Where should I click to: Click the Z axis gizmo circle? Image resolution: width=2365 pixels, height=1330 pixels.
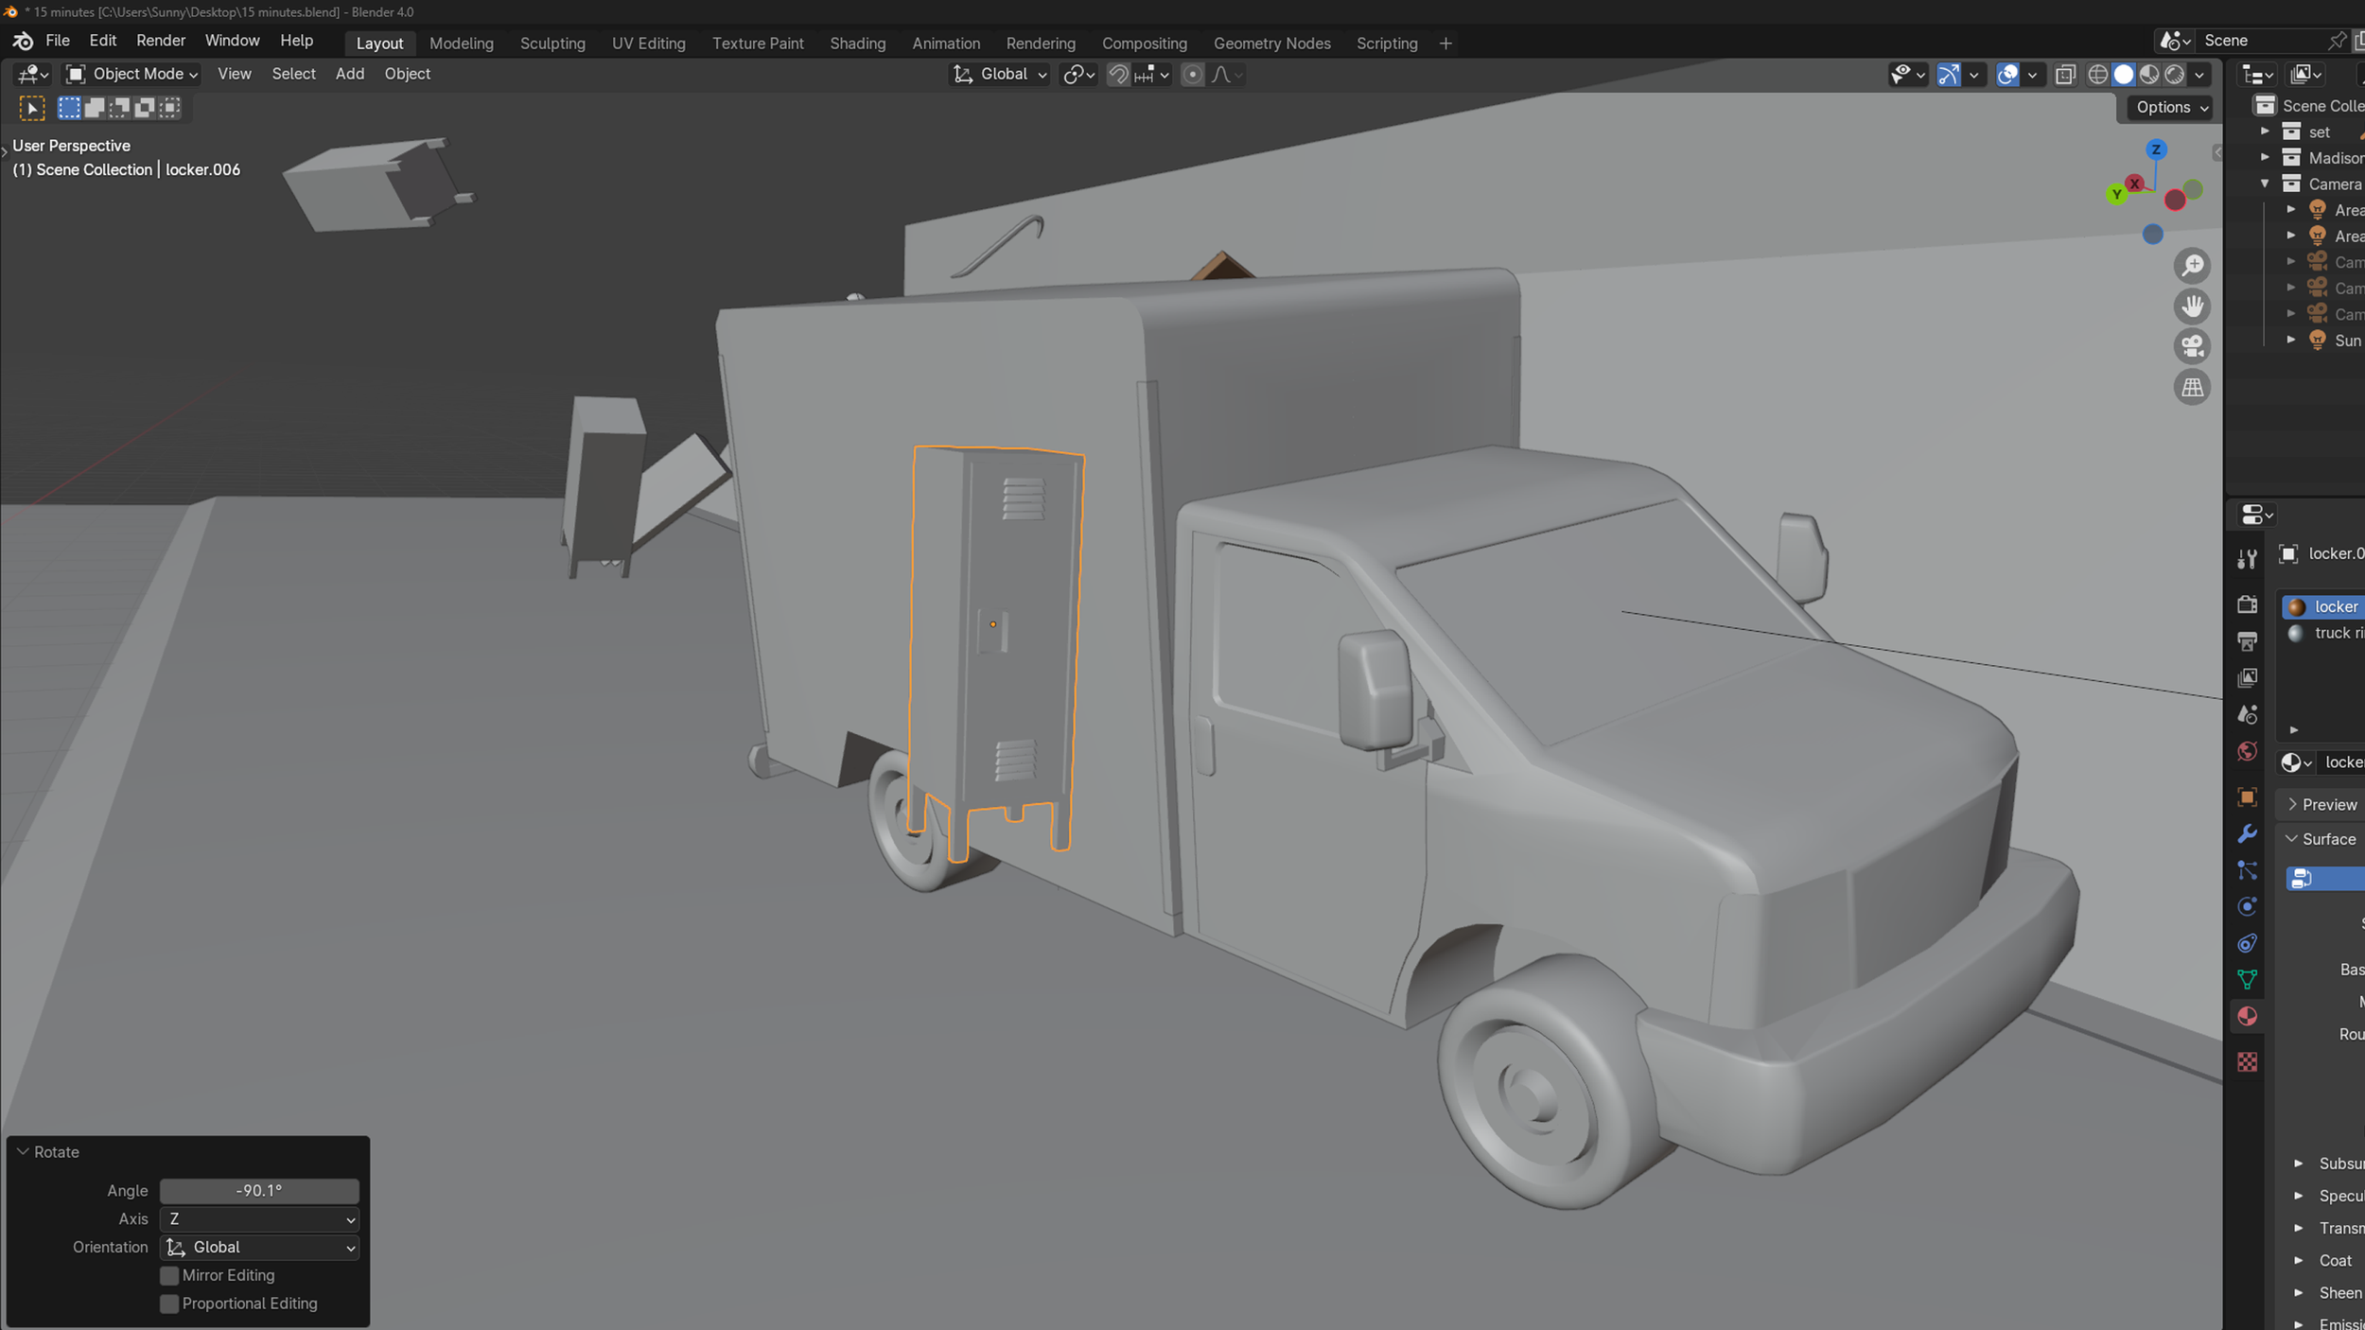[x=2156, y=149]
